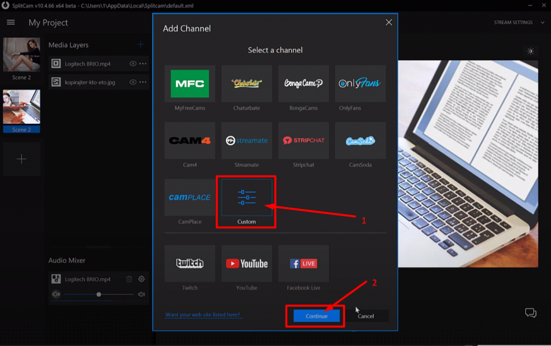Viewport: 551px width, 346px height.
Task: Select the MyFreeCams channel tile
Action: pyautogui.click(x=190, y=83)
